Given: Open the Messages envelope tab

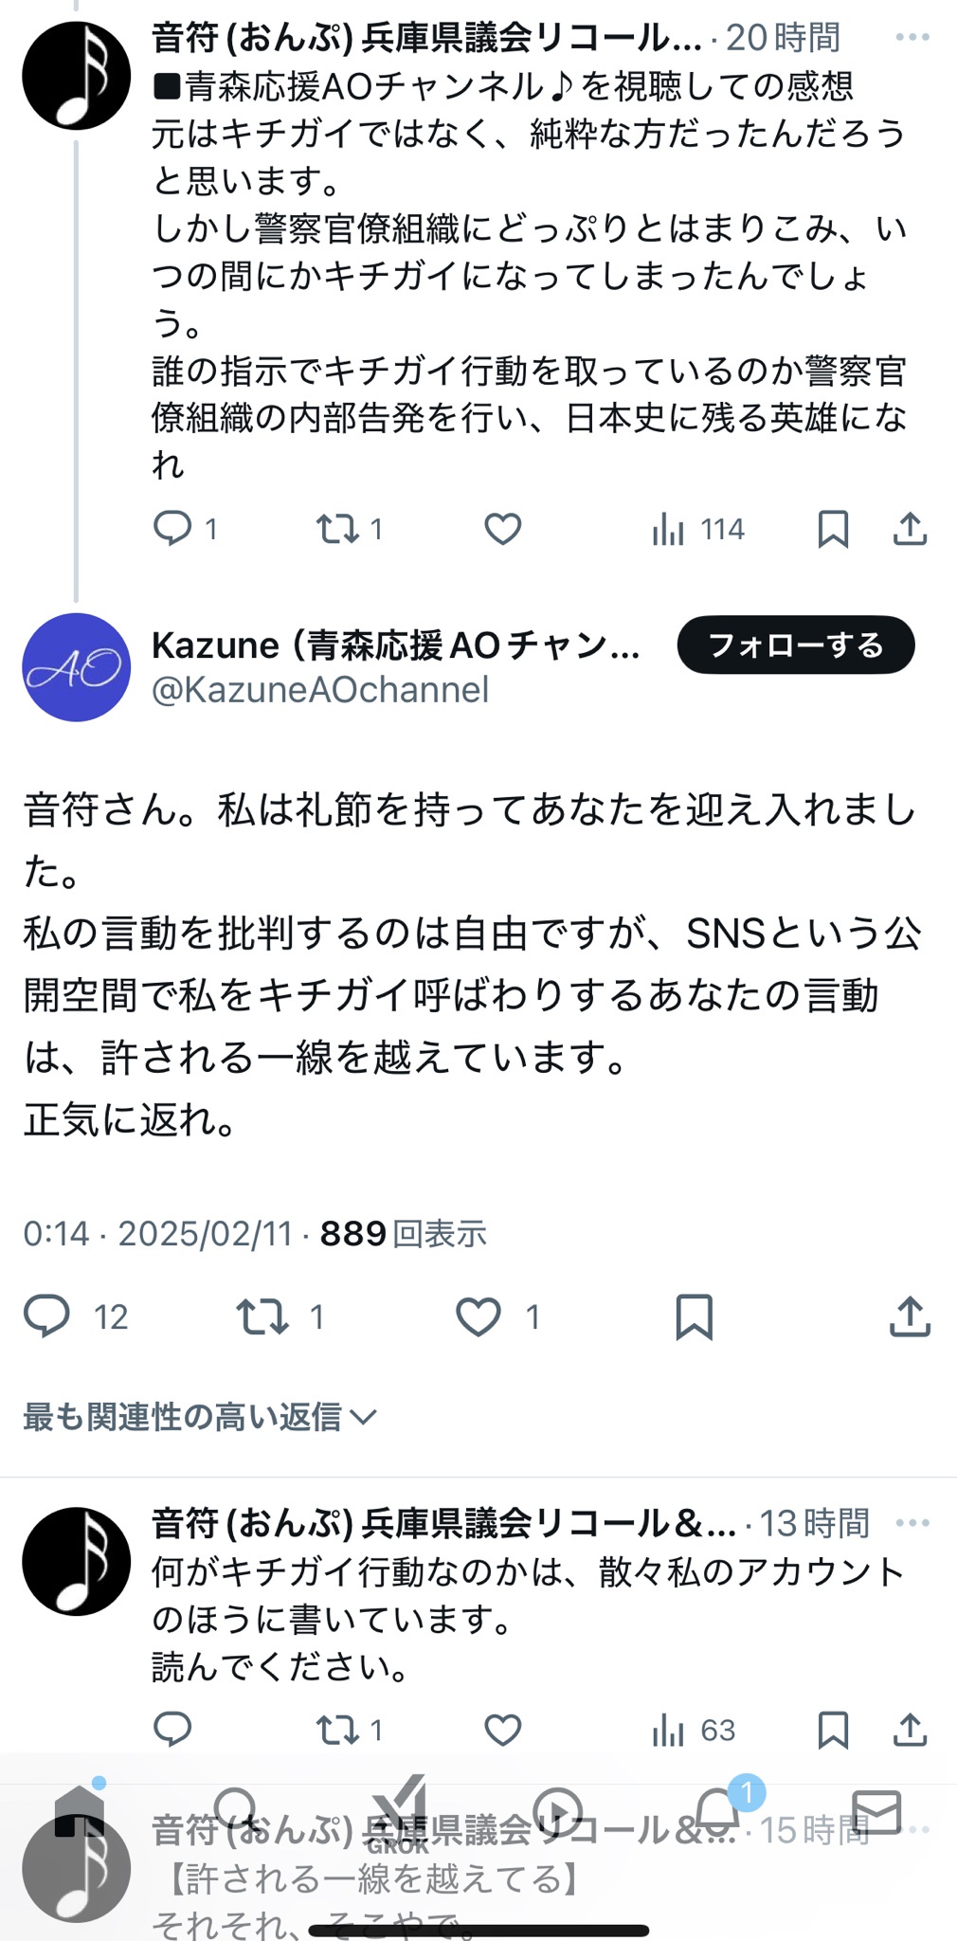Looking at the screenshot, I should pos(876,1812).
